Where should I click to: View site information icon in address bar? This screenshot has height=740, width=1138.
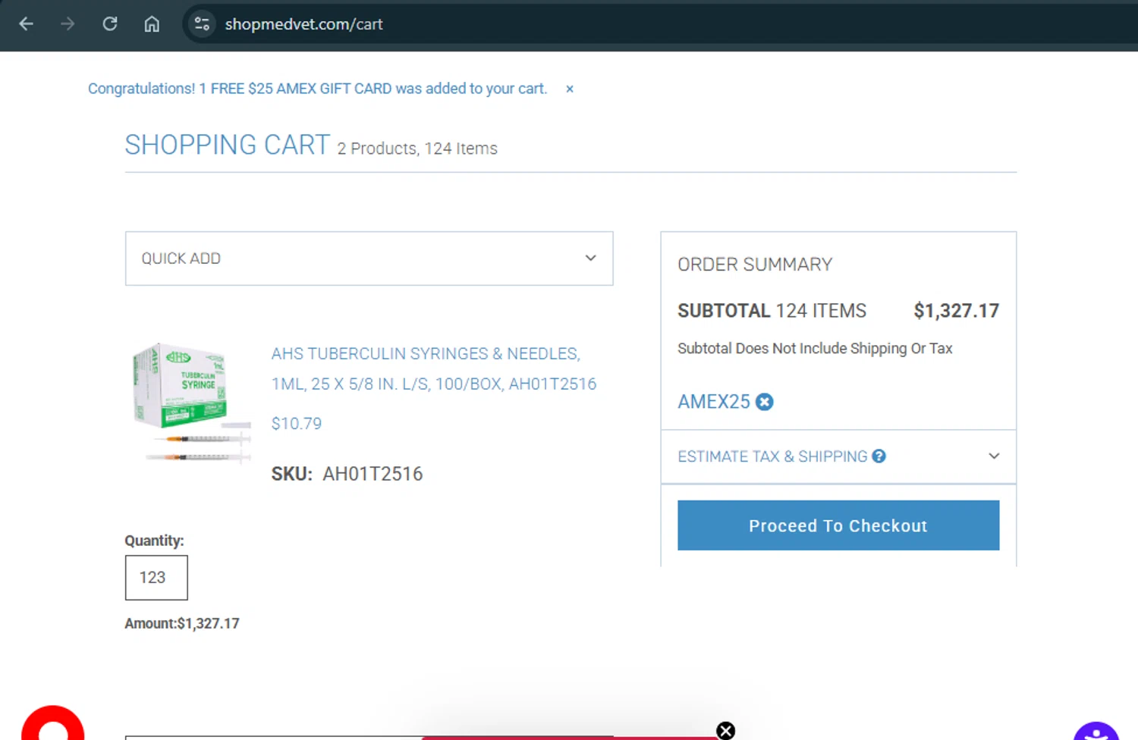pos(202,24)
